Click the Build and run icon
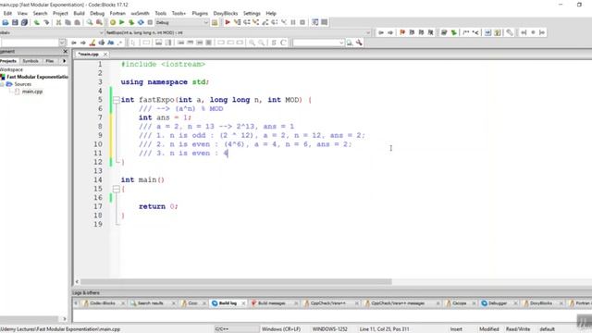 pos(131,22)
